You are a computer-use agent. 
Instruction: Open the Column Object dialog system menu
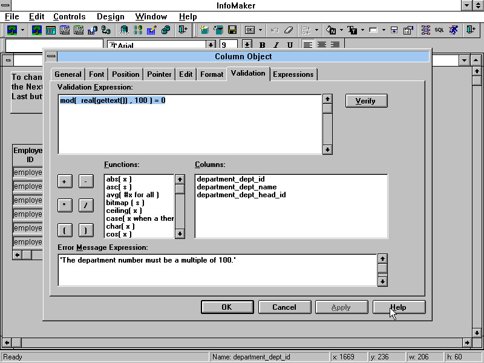click(51, 56)
